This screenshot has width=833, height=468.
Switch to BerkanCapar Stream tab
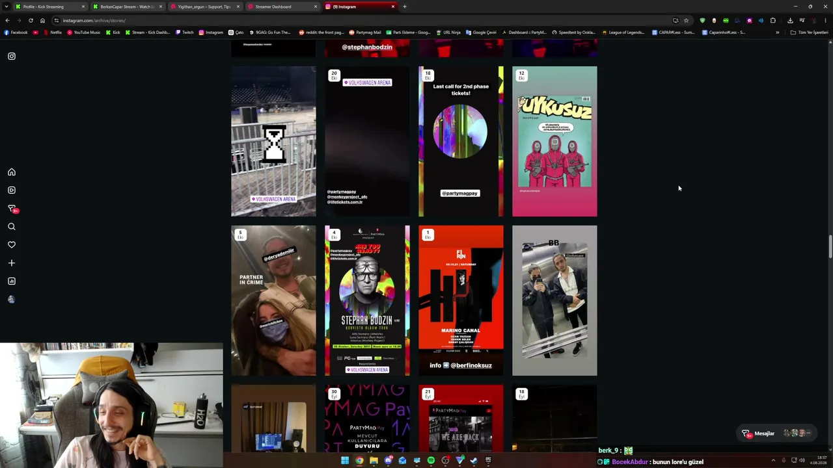(128, 6)
